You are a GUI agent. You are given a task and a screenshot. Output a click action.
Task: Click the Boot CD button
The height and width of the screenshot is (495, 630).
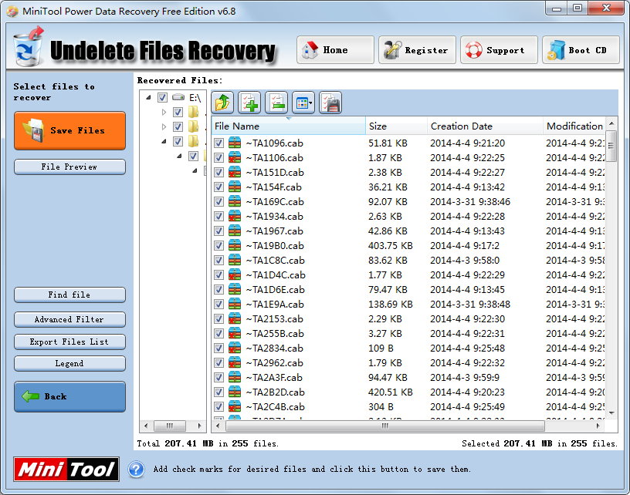(581, 50)
